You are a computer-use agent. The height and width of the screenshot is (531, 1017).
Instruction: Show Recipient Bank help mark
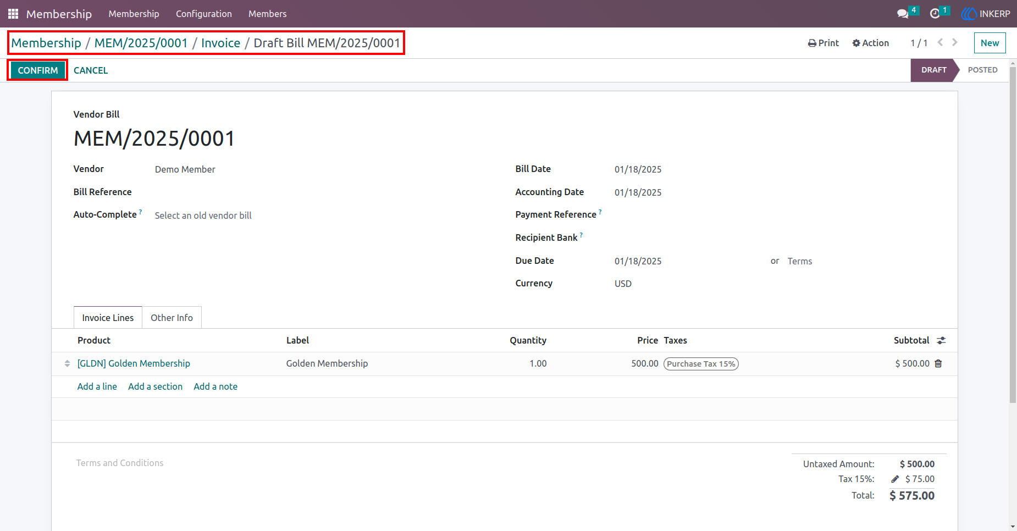click(x=581, y=235)
